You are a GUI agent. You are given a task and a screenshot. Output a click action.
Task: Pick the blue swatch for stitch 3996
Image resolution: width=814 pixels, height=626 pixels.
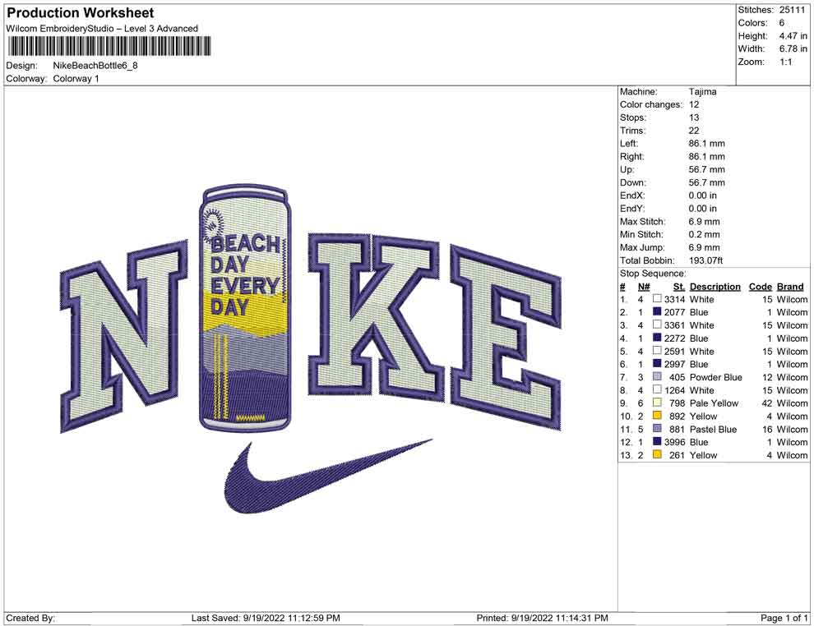pos(657,441)
